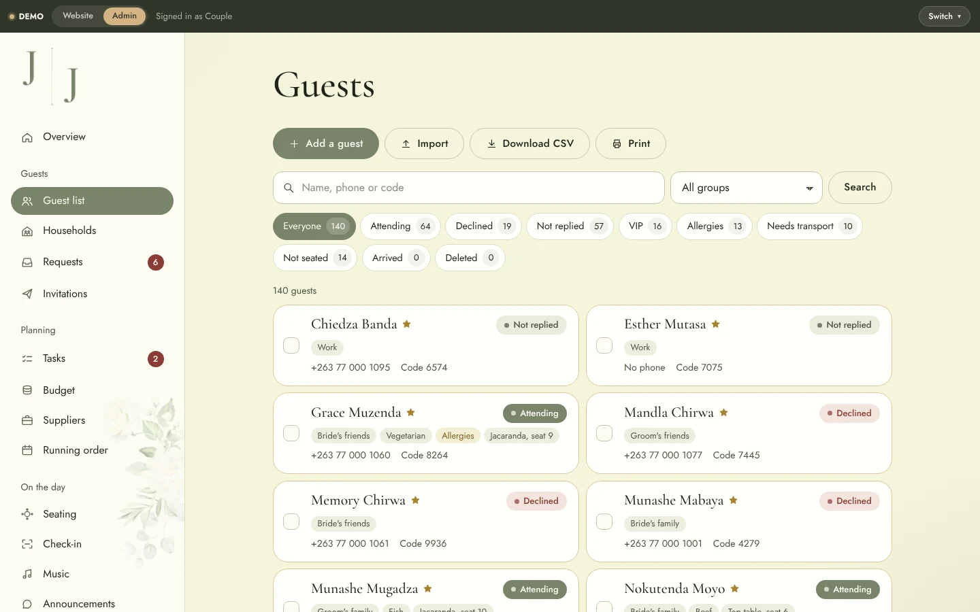This screenshot has height=612, width=980.
Task: Open Grace Muzenda's guest name
Action: [356, 413]
